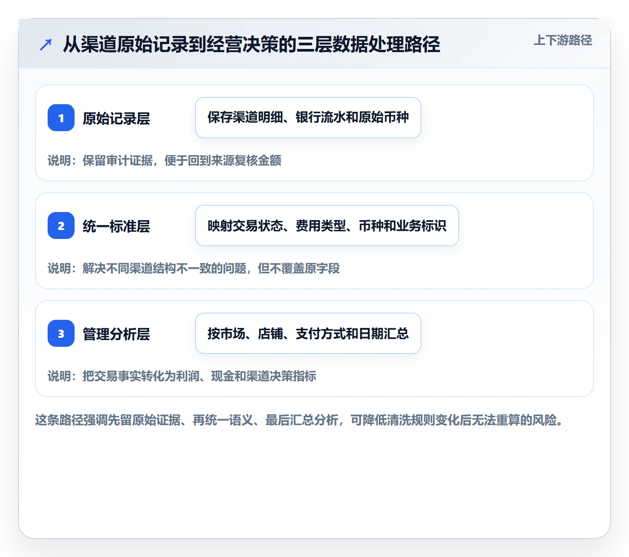Click the number 3 step badge

(61, 333)
